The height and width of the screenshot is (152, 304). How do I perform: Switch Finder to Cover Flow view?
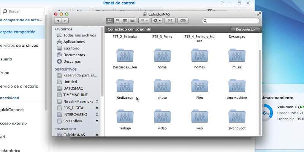click(132, 21)
